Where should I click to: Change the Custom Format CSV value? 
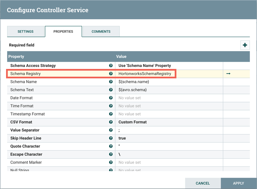(169, 122)
